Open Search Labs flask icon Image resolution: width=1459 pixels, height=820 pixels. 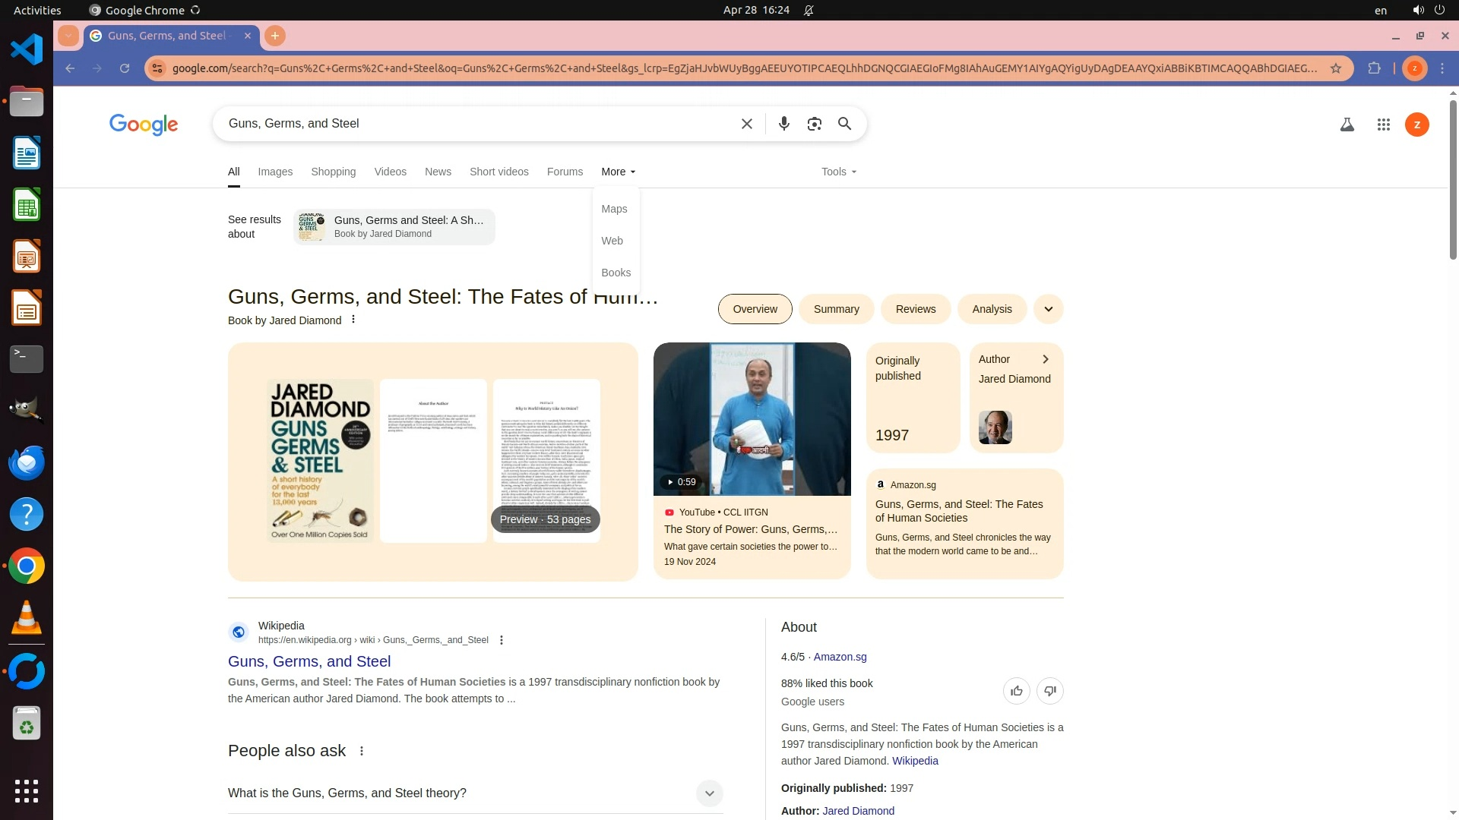click(x=1347, y=125)
